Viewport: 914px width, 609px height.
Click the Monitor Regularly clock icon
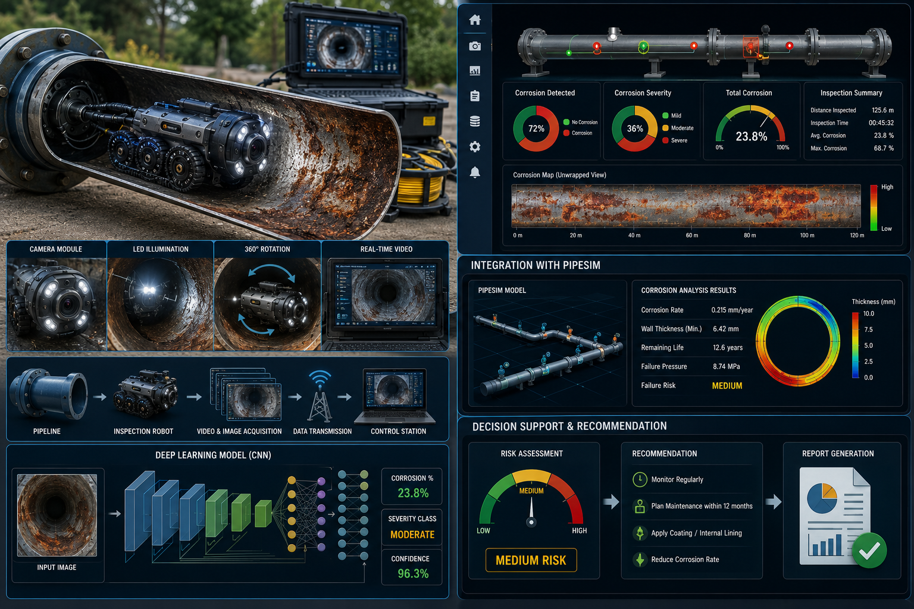pos(640,479)
